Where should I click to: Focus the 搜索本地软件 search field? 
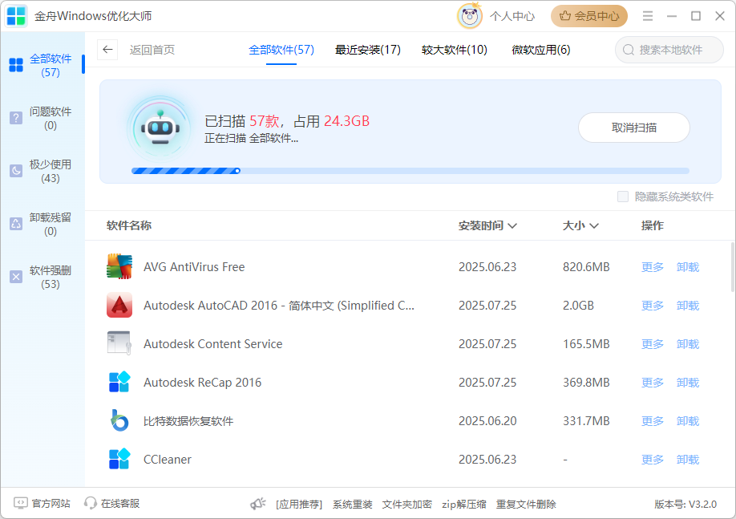[x=669, y=50]
